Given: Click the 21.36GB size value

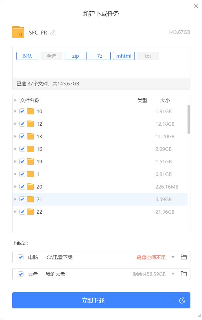Looking at the screenshot, I should click(x=165, y=212).
